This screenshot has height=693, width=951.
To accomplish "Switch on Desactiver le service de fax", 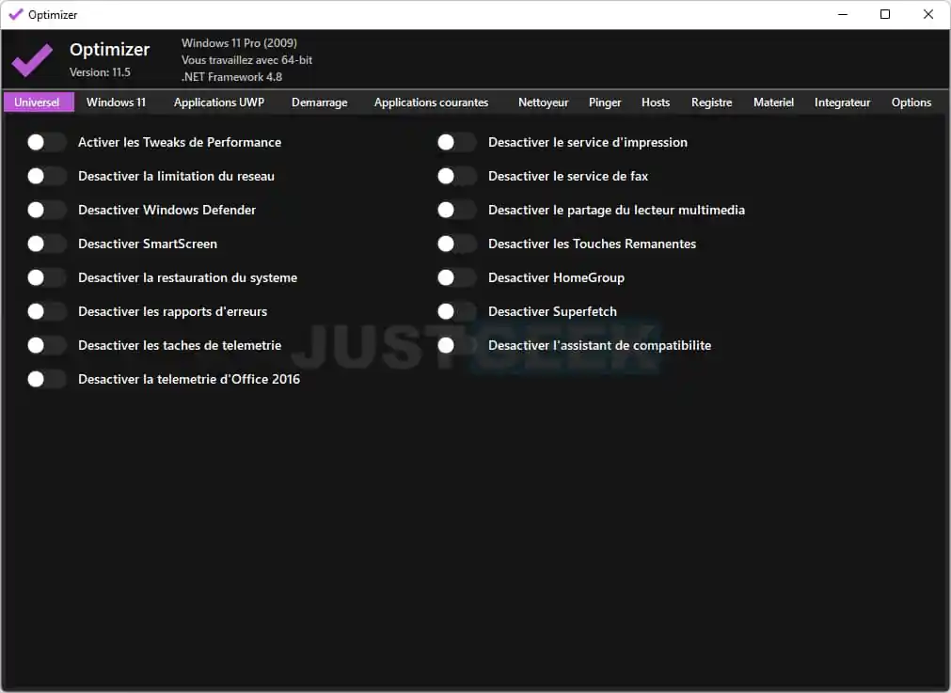I will click(457, 177).
